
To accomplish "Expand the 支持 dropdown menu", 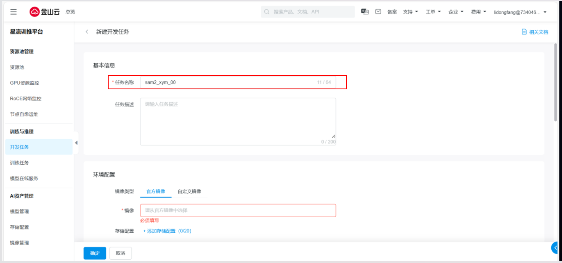I will 410,12.
